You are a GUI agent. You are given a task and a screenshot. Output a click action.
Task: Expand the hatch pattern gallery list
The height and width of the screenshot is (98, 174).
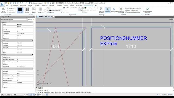[45, 13]
